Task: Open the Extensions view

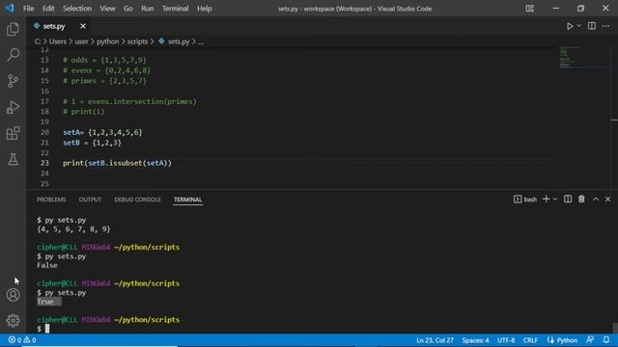Action: (x=13, y=133)
